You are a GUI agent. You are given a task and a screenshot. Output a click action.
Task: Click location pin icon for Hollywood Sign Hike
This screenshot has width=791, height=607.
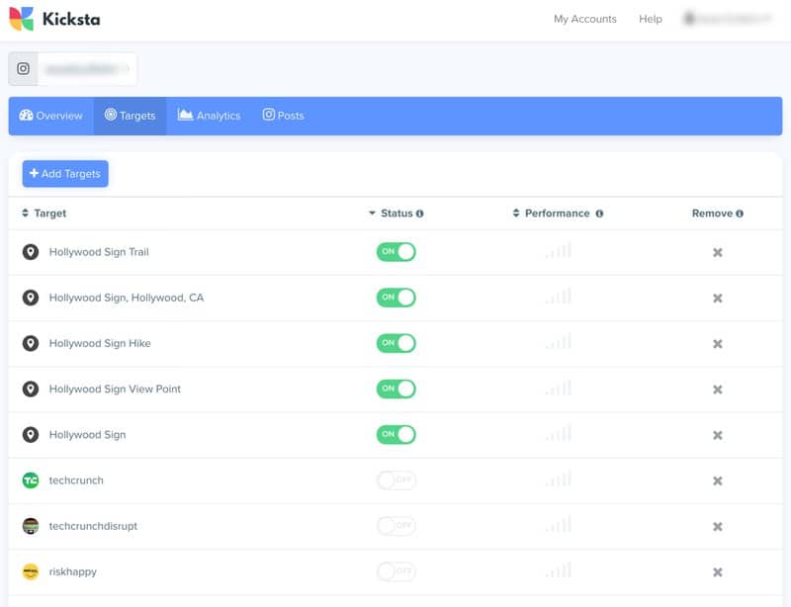[x=31, y=343]
